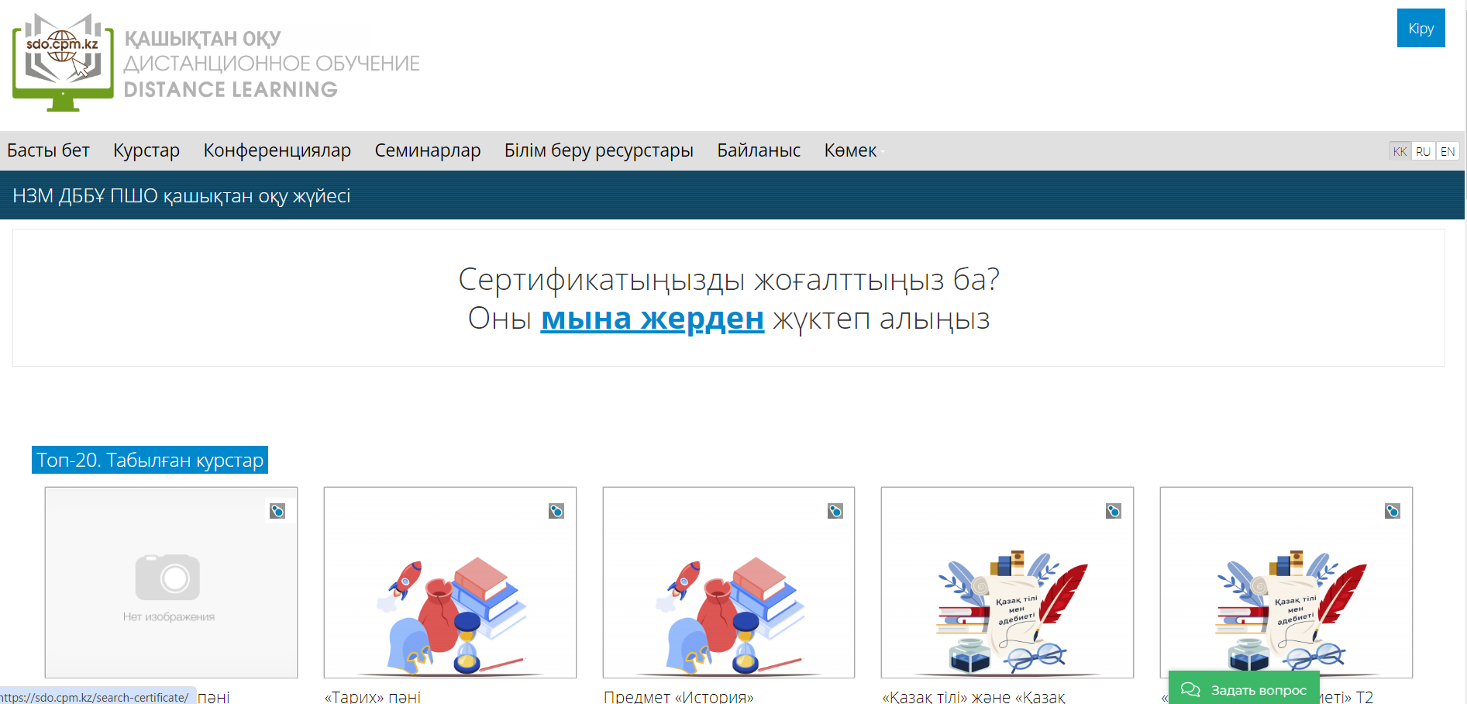1467x704 pixels.
Task: Open the «Тарих» пәні course title
Action: [x=373, y=696]
